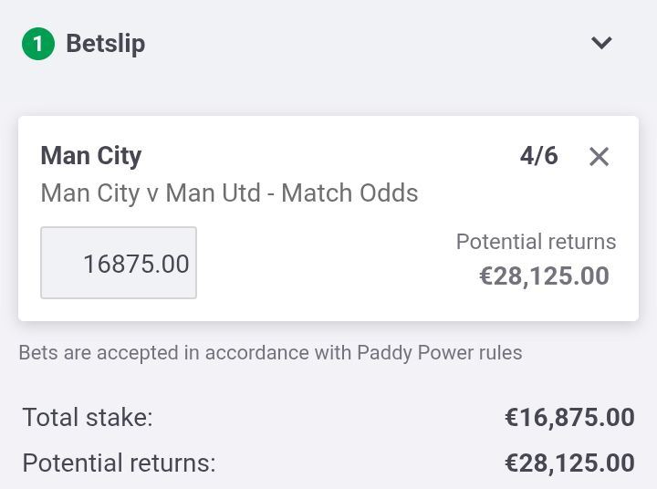Open the Paddy Power rules text

click(x=440, y=353)
